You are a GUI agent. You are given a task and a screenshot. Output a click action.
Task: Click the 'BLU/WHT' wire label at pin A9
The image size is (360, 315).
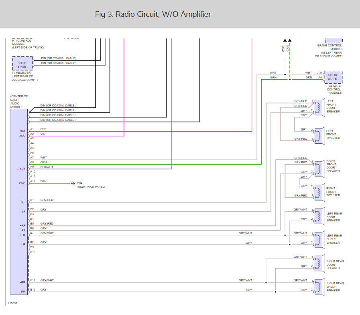[x=47, y=167]
